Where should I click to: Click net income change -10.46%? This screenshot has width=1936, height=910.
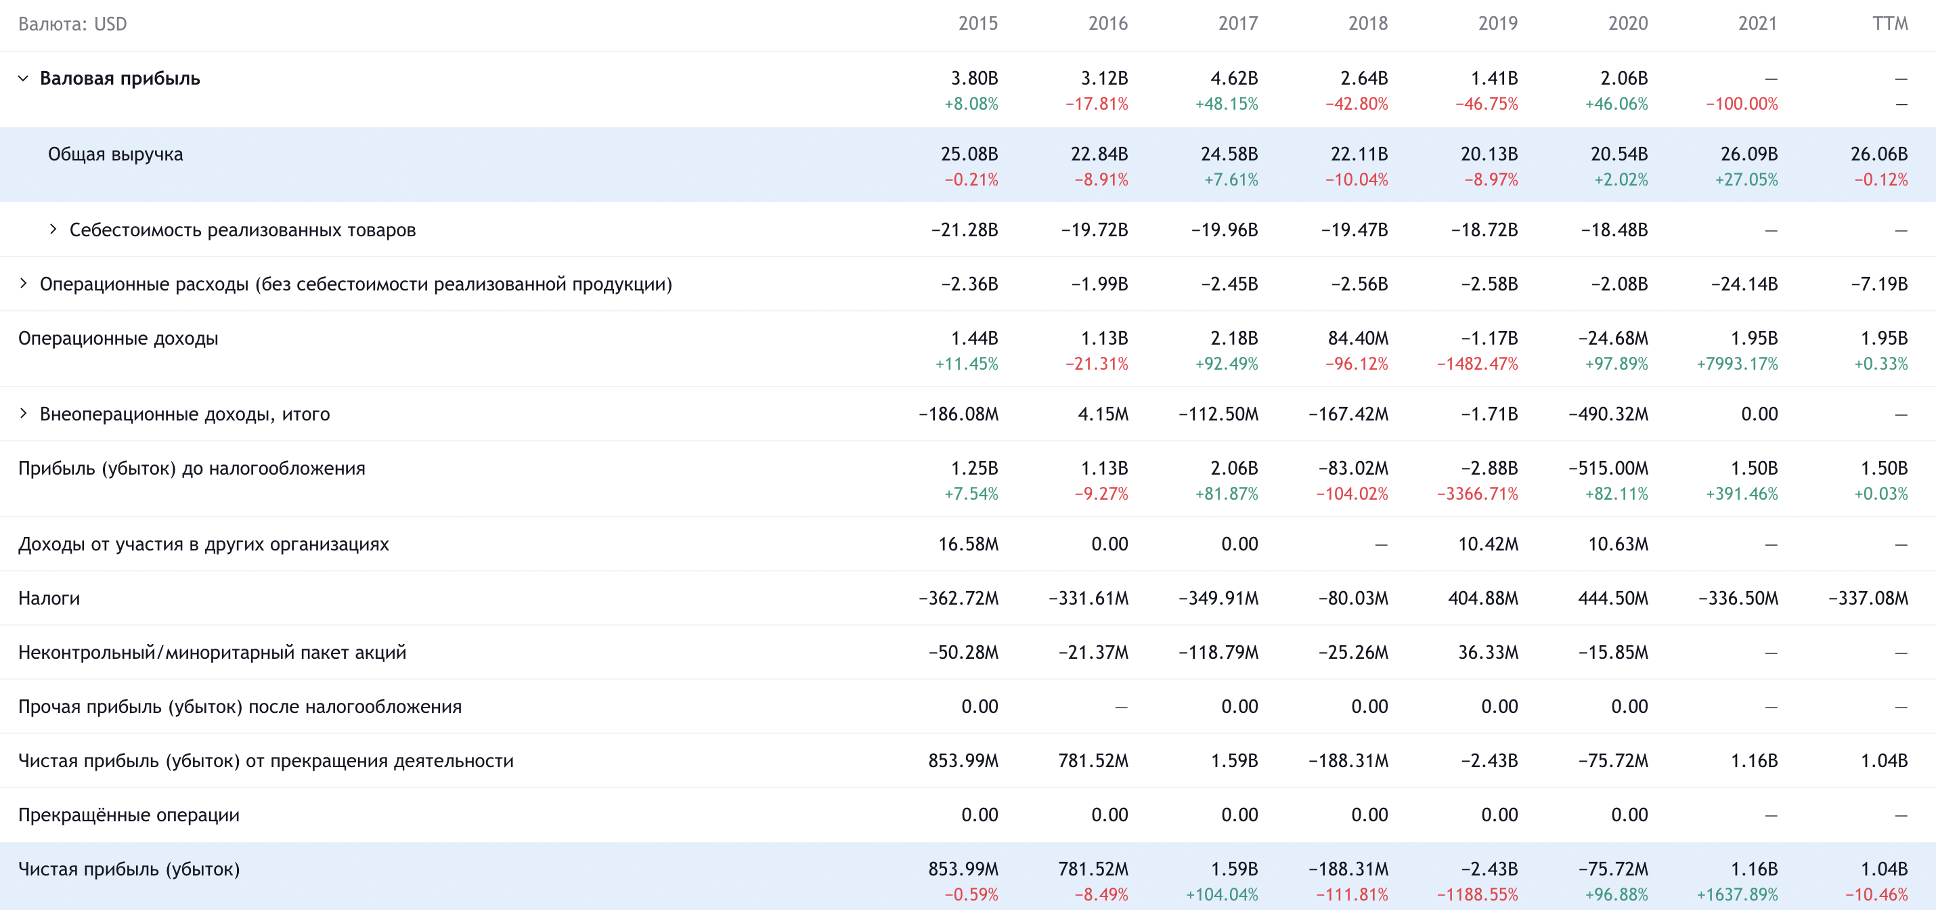(1876, 894)
